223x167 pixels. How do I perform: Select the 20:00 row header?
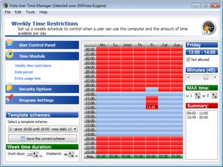coord(90,138)
